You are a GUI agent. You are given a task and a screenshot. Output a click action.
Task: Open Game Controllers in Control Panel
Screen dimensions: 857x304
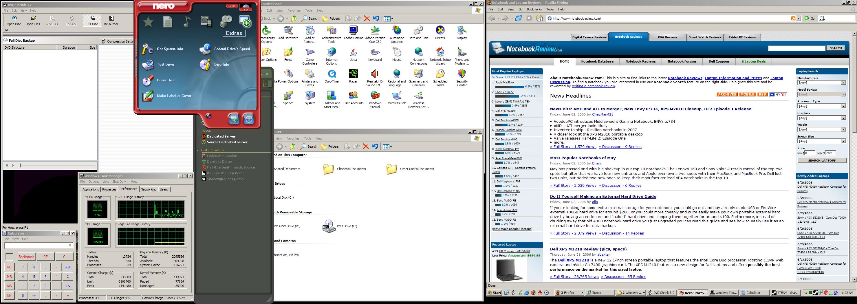pyautogui.click(x=310, y=56)
